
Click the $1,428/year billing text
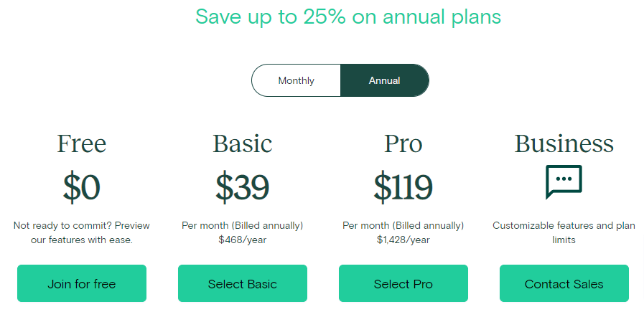pyautogui.click(x=403, y=240)
